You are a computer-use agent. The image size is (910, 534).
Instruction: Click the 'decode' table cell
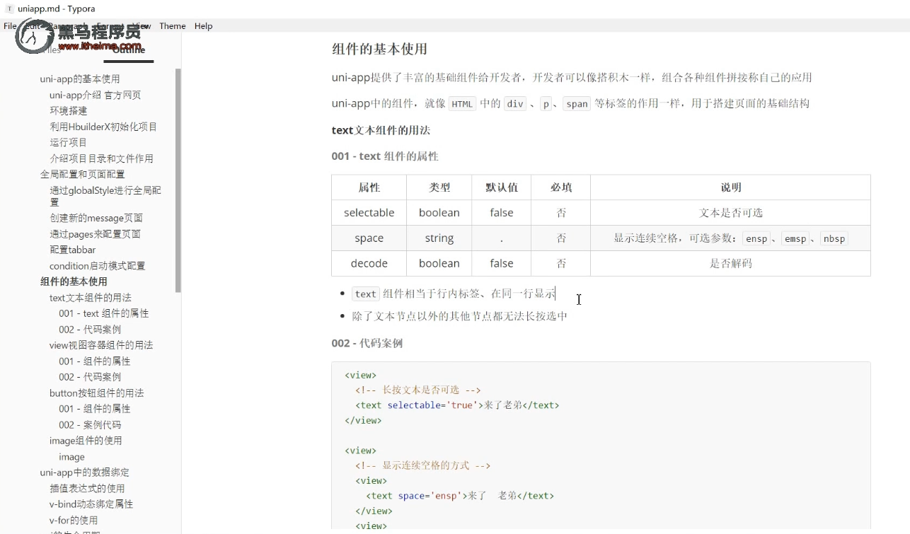[369, 263]
